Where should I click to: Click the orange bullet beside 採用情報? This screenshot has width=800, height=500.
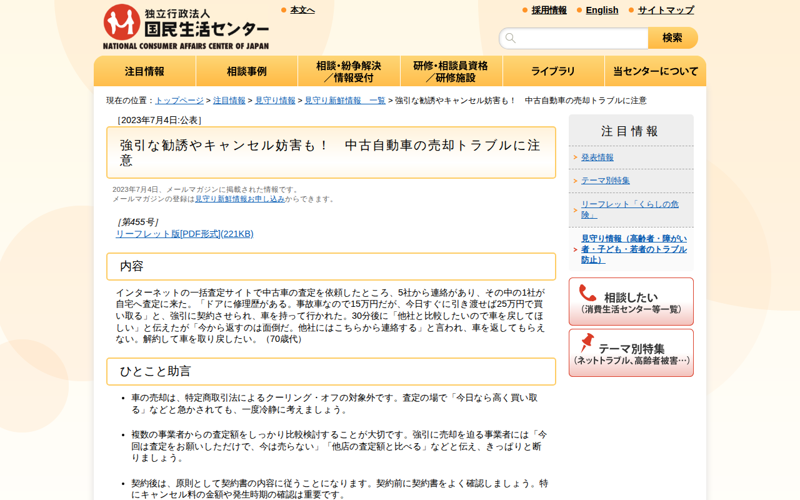525,10
